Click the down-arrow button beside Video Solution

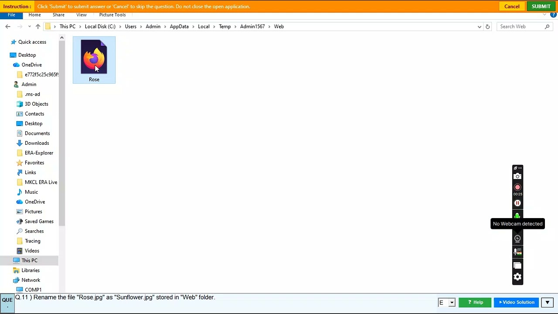coord(547,302)
